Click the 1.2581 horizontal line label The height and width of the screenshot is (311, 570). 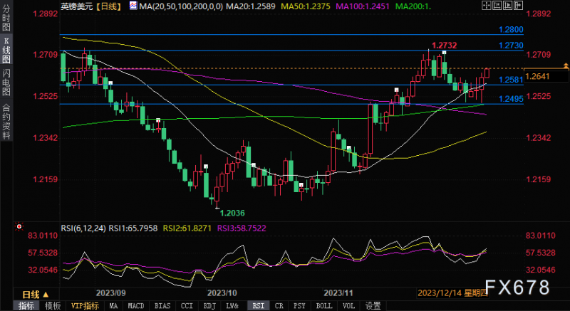tap(511, 80)
